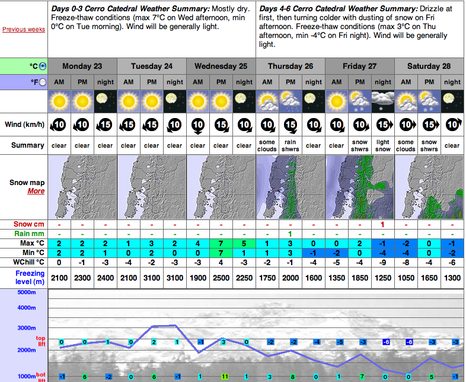The image size is (466, 382).
Task: Click the Saturday 28 day header
Action: (429, 66)
